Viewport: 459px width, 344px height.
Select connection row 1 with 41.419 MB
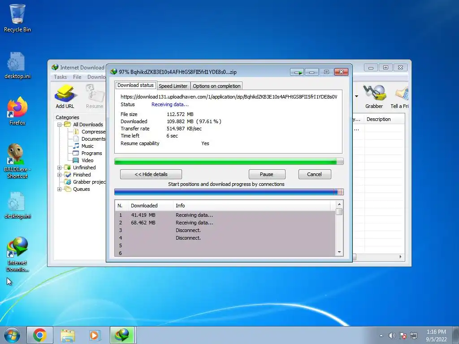click(225, 215)
